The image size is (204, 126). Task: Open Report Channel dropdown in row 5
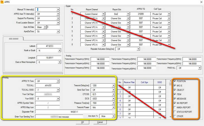click(x=103, y=32)
